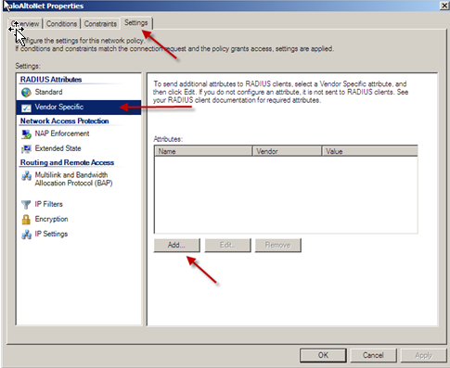This screenshot has height=368, width=450.
Task: Click the IP Settings network icon
Action: (x=26, y=235)
